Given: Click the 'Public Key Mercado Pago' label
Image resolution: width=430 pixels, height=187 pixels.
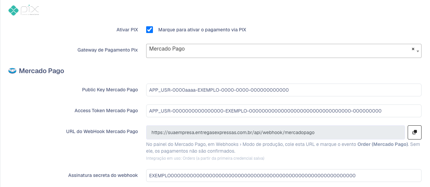Looking at the screenshot, I should click(110, 90).
